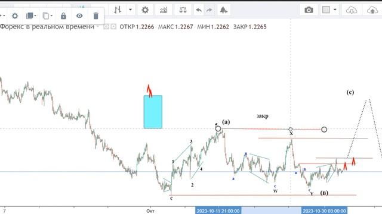Click the 'ЗАКР 1.2265' close value
Image resolution: width=382 pixels, height=214 pixels.
[250, 27]
